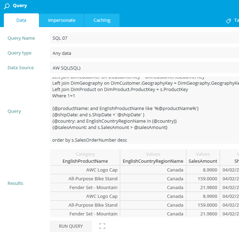Viewport: 239px width, 239px height.
Task: Click the @salesAmount filter line in query
Action: 110,128
